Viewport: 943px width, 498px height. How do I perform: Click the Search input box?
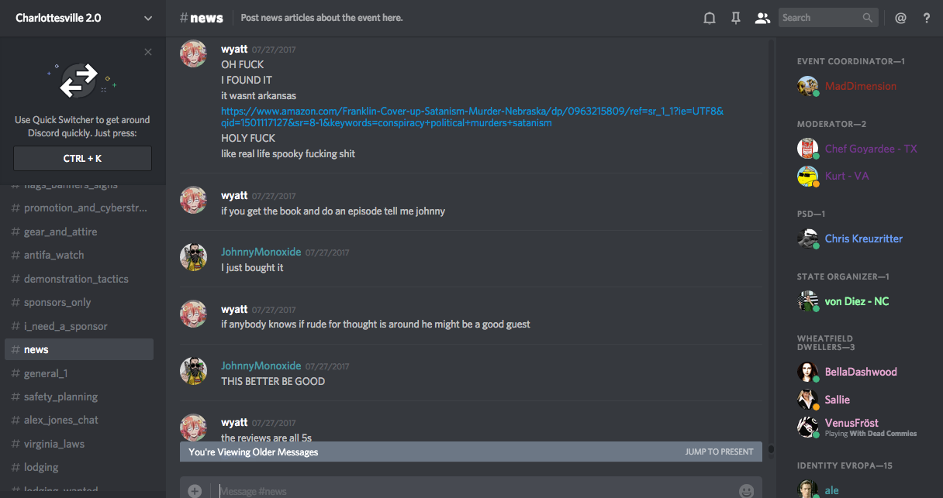tap(820, 18)
